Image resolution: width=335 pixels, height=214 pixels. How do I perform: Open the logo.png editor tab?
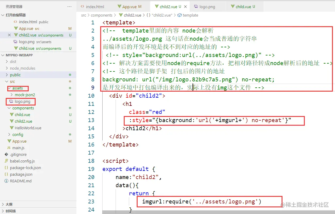click(204, 7)
